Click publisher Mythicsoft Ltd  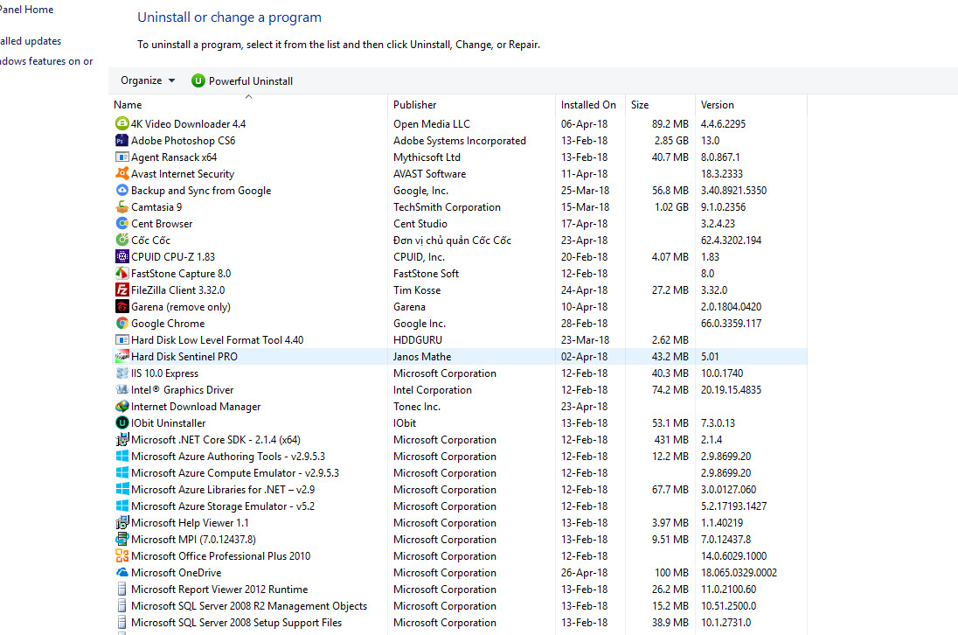(x=427, y=157)
